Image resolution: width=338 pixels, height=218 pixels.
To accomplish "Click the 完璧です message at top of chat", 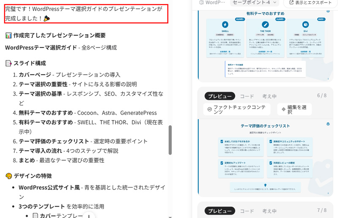I will point(86,14).
